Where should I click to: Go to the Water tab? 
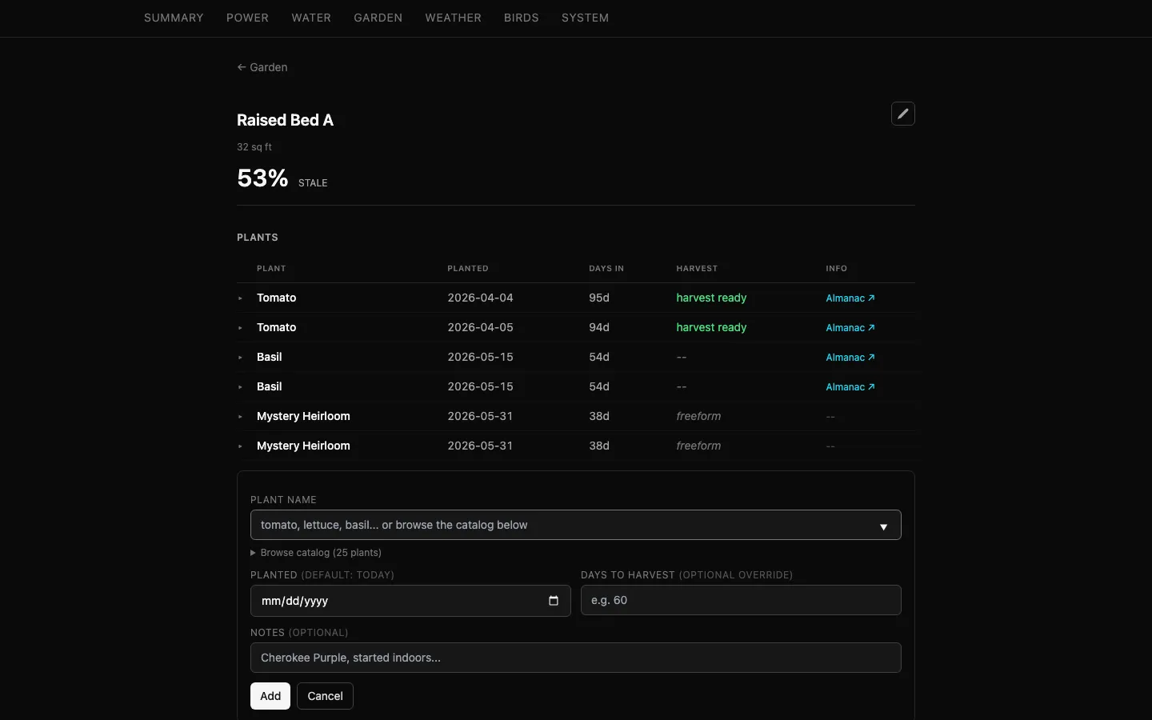point(311,18)
